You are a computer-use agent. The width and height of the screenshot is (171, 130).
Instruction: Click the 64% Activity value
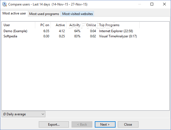(x=77, y=31)
